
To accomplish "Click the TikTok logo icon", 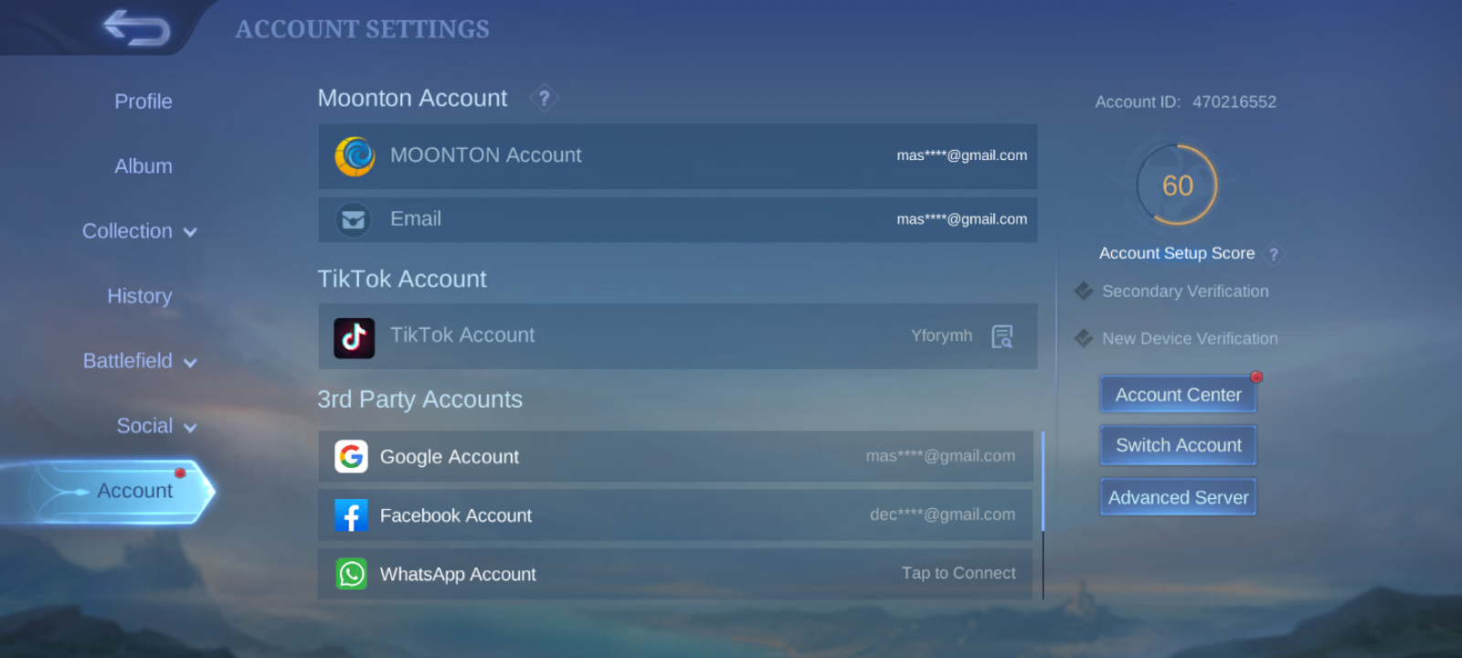I will [x=355, y=338].
